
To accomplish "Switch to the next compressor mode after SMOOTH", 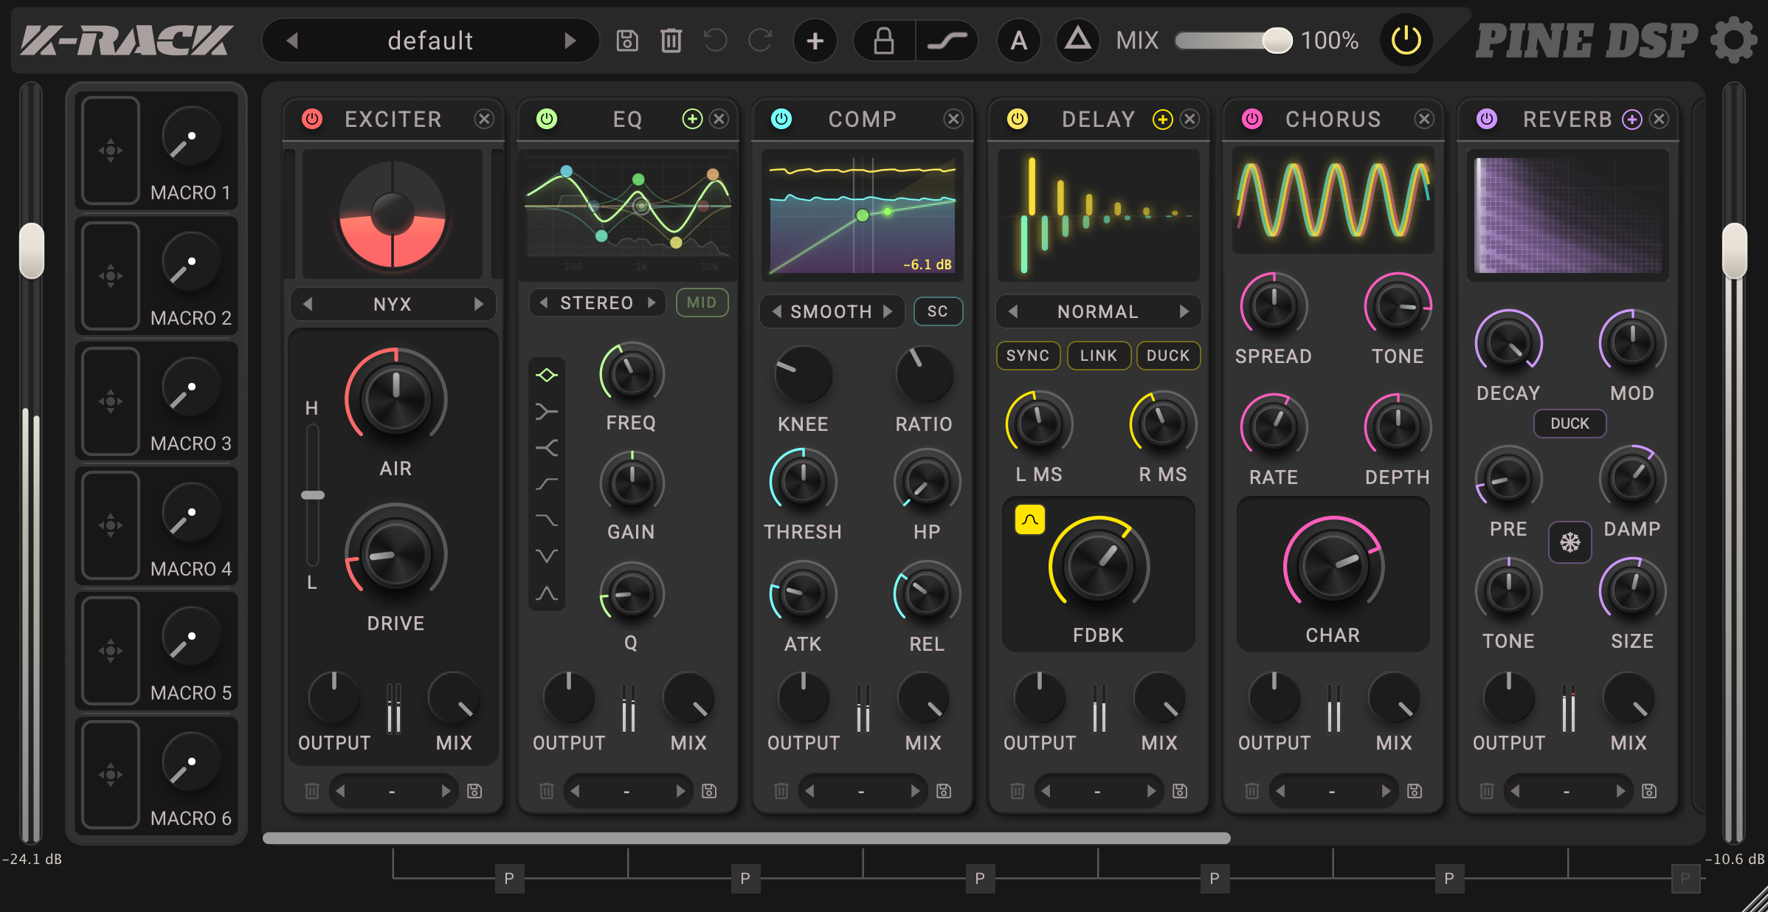I will click(x=888, y=311).
